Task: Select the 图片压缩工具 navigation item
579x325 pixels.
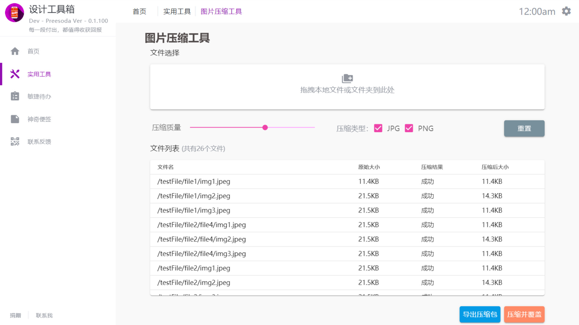Action: pos(221,11)
